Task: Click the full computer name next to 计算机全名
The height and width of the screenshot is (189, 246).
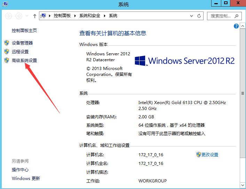Action: coord(151,164)
